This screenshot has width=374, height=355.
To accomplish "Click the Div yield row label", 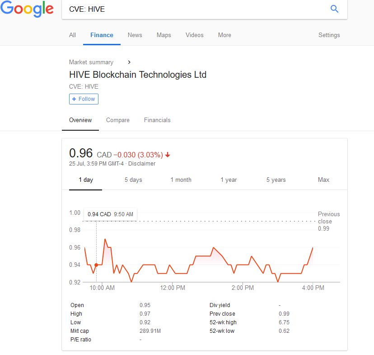I will point(220,305).
